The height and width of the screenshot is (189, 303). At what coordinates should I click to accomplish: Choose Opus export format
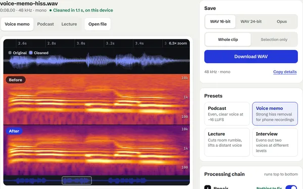tap(282, 22)
